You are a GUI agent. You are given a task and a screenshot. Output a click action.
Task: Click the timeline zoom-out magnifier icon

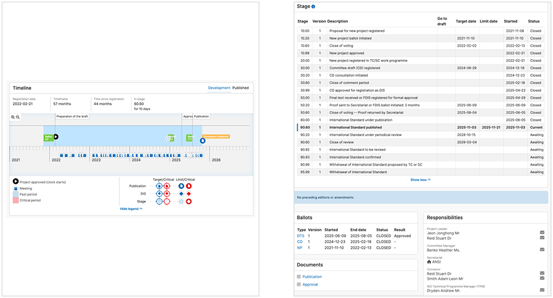pos(18,117)
